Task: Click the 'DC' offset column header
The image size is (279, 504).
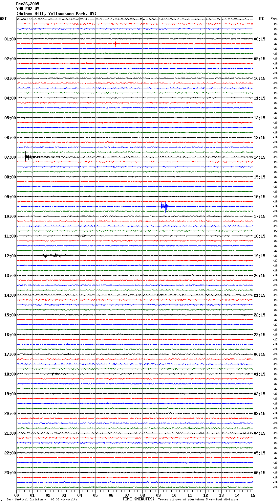Action: tap(272, 18)
